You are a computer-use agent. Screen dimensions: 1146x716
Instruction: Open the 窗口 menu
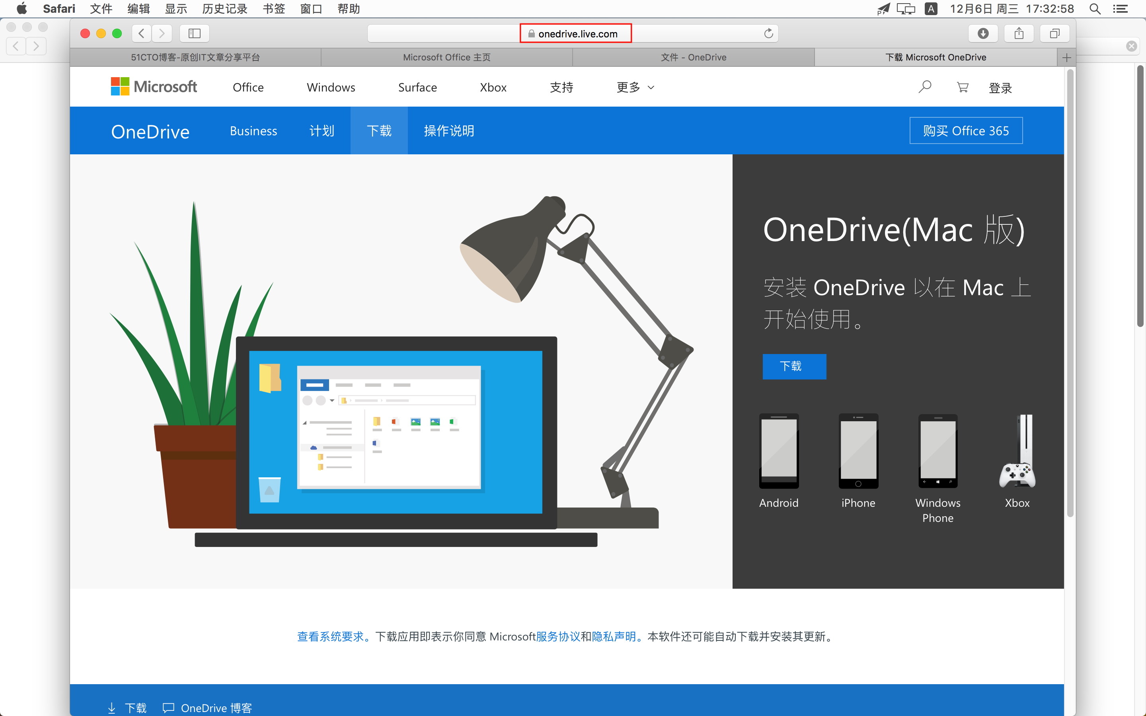(311, 8)
